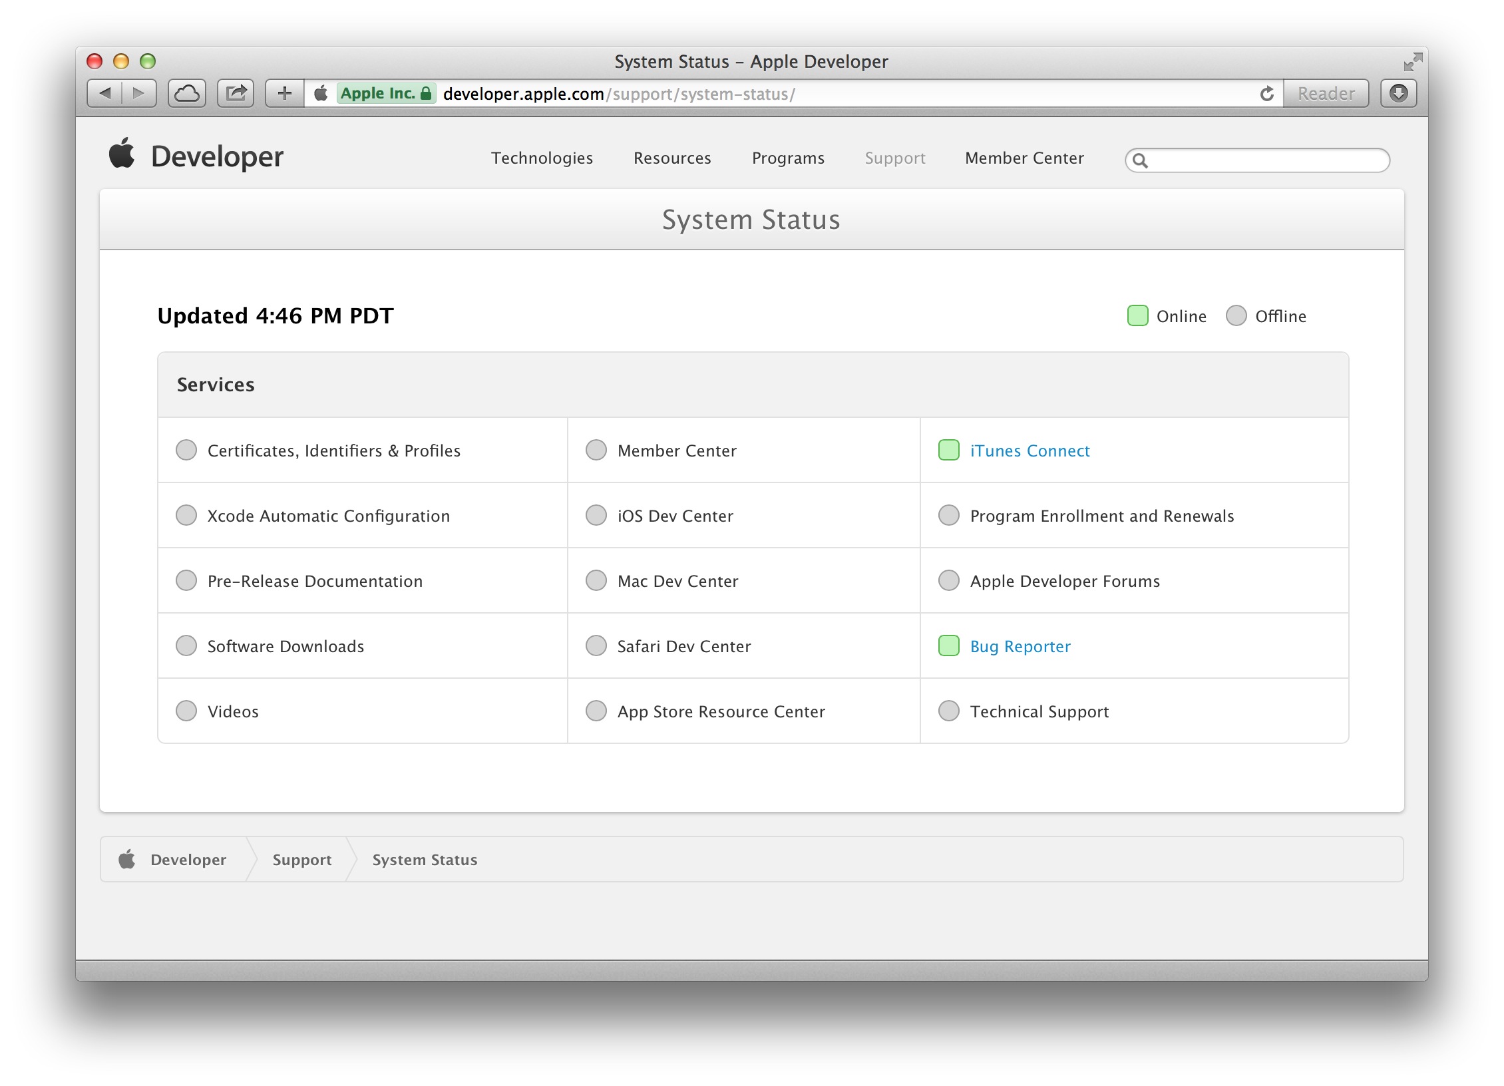
Task: Open the Programs nav item
Action: (788, 158)
